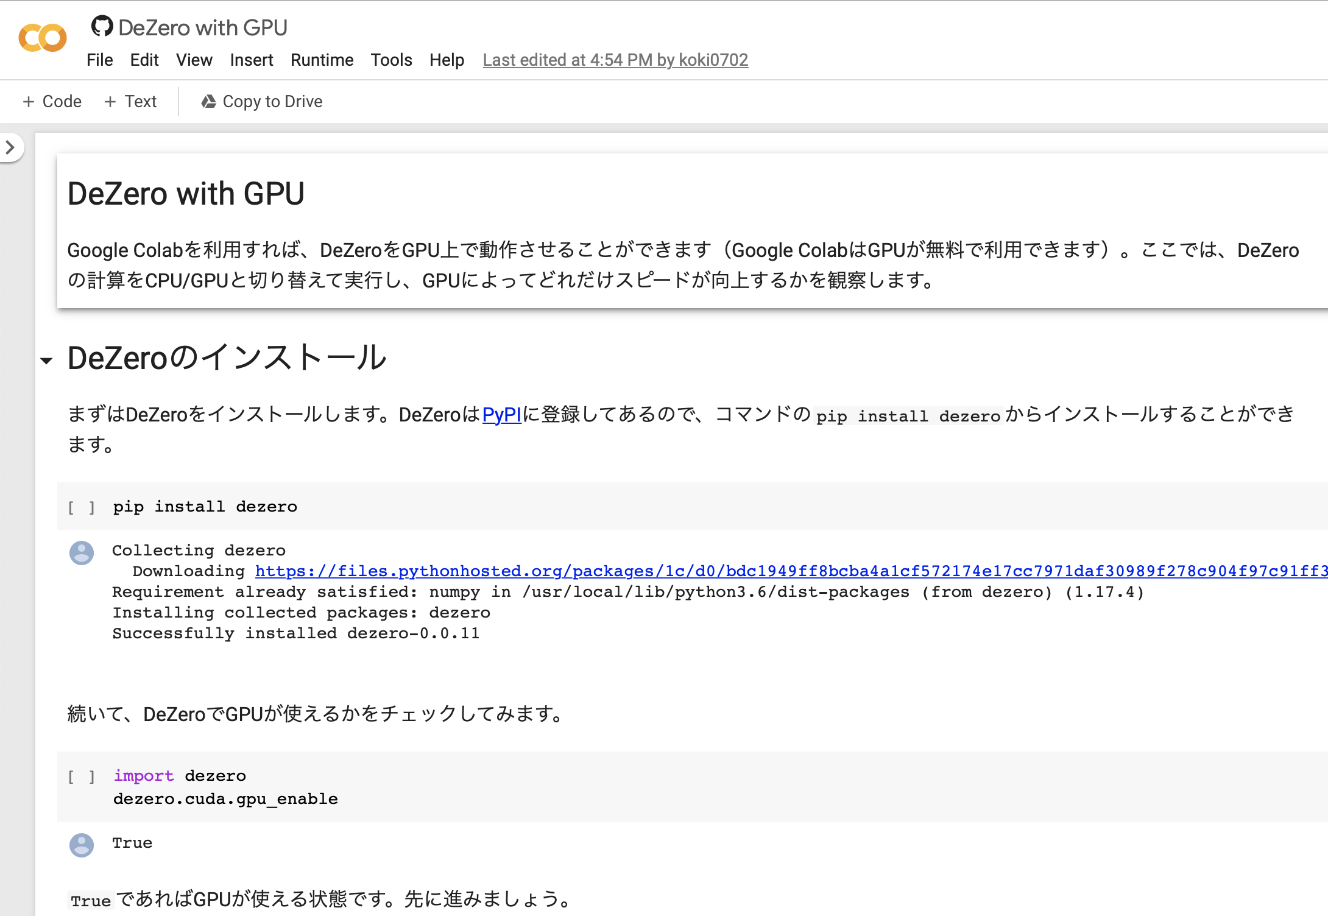Select the DeZero with GPU heading cell
Screen dimensions: 1328x916
point(692,231)
